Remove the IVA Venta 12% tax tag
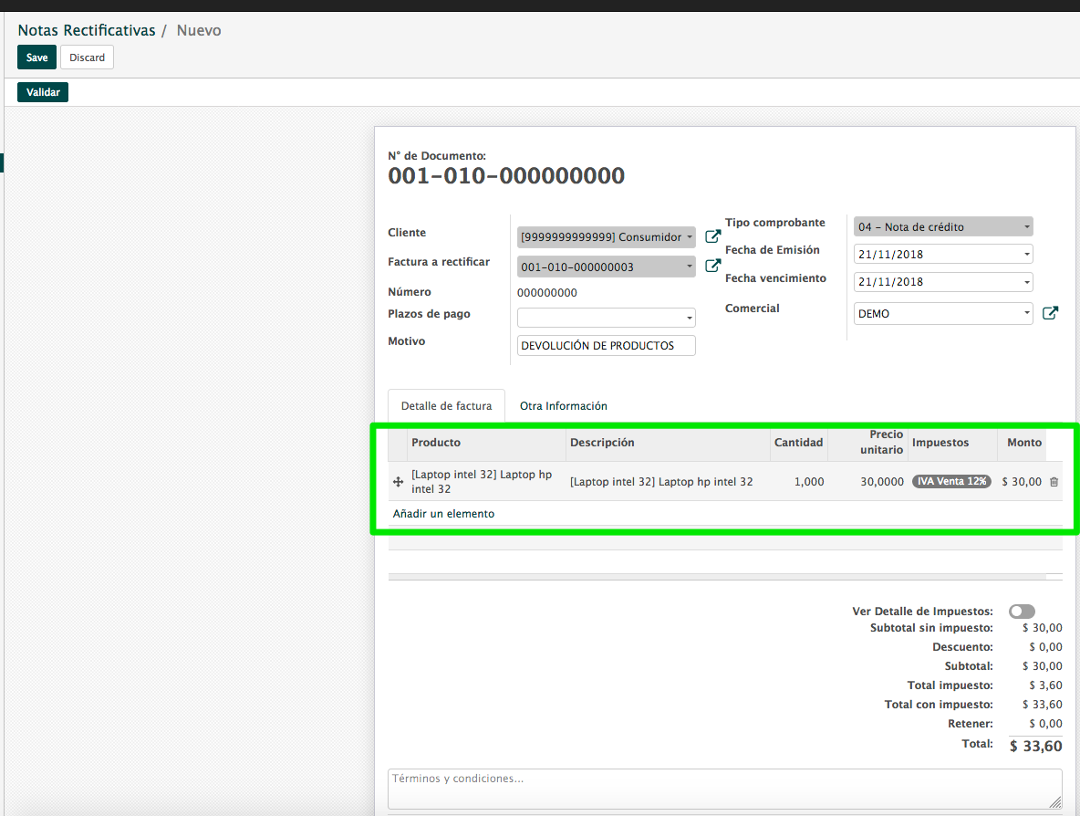The width and height of the screenshot is (1080, 816). click(x=952, y=481)
